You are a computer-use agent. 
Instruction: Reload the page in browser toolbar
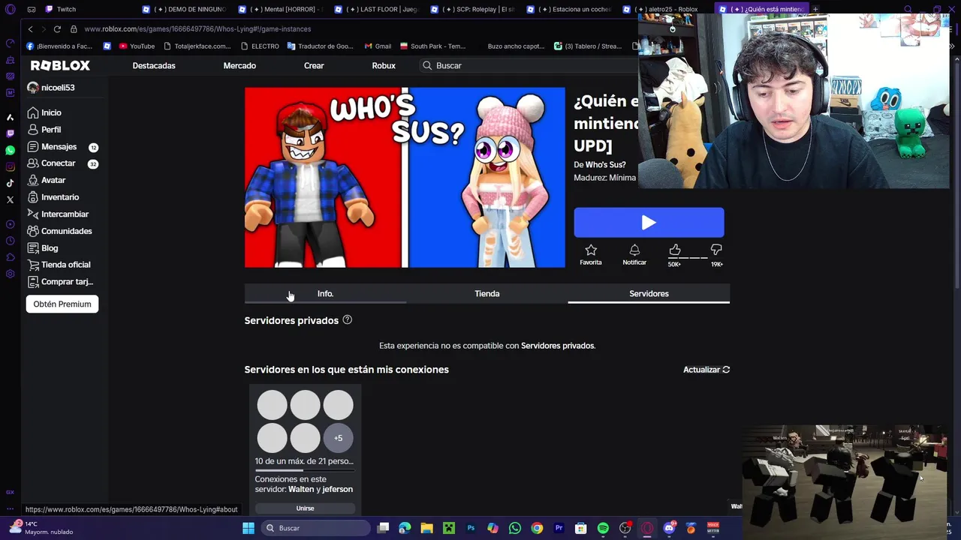click(x=57, y=28)
